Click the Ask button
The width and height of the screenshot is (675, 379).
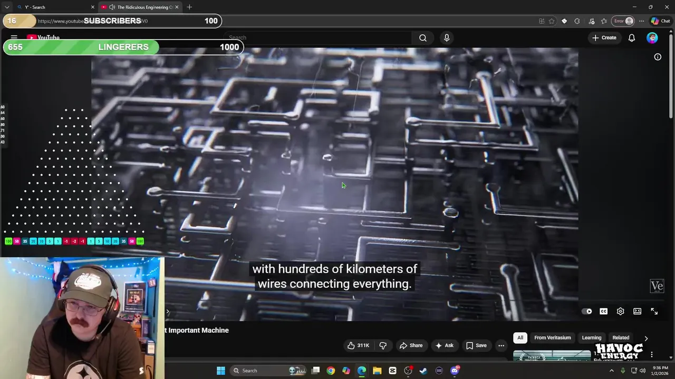tap(444, 345)
